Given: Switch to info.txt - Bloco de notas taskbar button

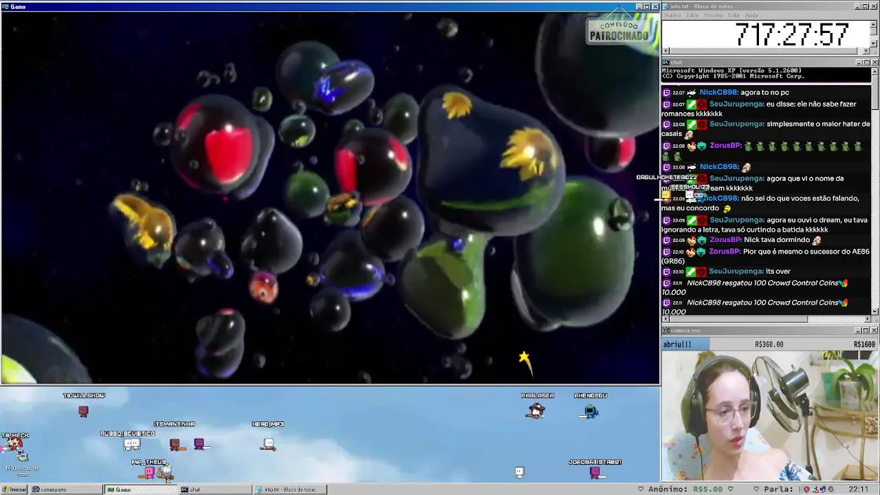Looking at the screenshot, I should pyautogui.click(x=290, y=489).
